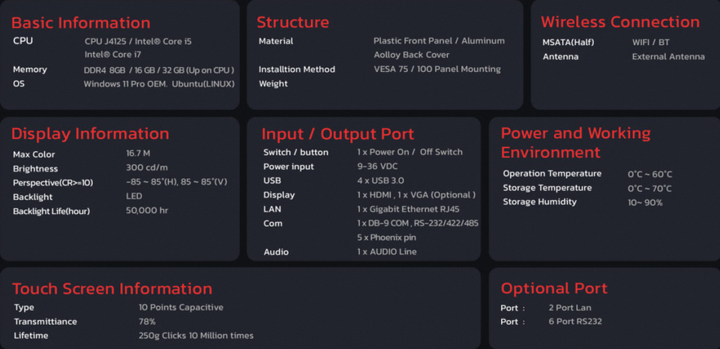Click the Basic Information heading
This screenshot has height=349, width=720.
[81, 22]
